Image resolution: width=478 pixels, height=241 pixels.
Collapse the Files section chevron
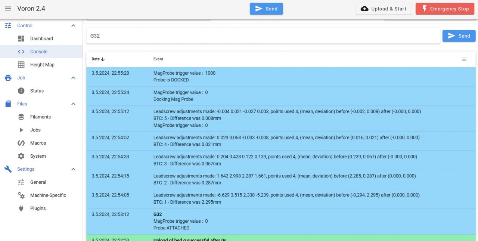point(73,104)
